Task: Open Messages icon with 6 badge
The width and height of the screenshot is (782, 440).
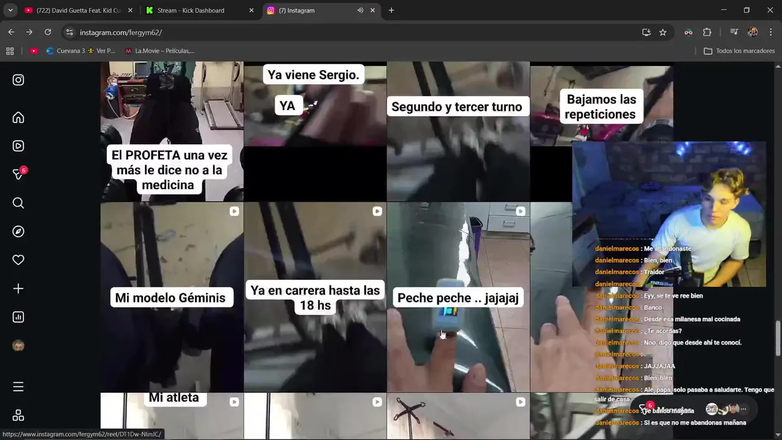Action: click(18, 174)
